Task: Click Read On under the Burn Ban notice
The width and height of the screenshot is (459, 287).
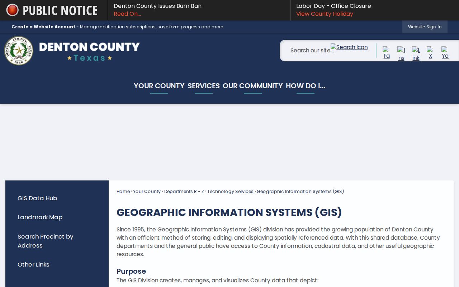Action: (x=127, y=14)
